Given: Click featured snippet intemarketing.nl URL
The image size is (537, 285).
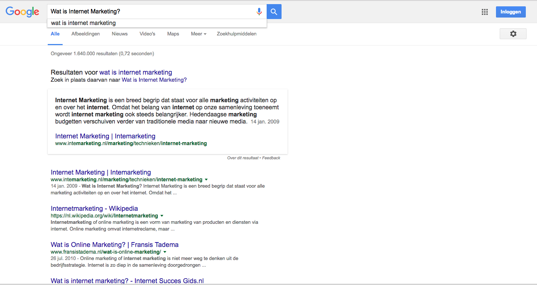Looking at the screenshot, I should 131,143.
